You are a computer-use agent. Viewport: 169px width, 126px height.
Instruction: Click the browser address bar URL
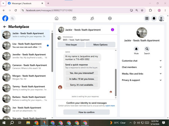tap(49, 10)
